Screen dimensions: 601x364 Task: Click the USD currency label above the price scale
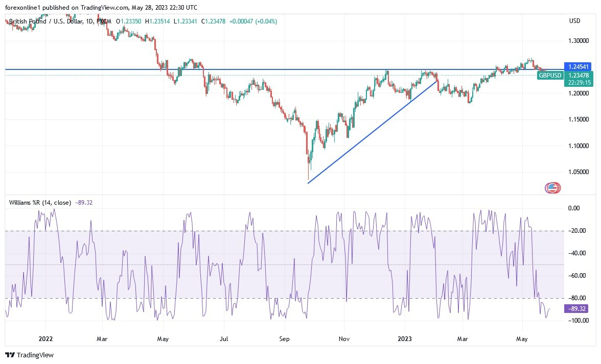tap(574, 21)
